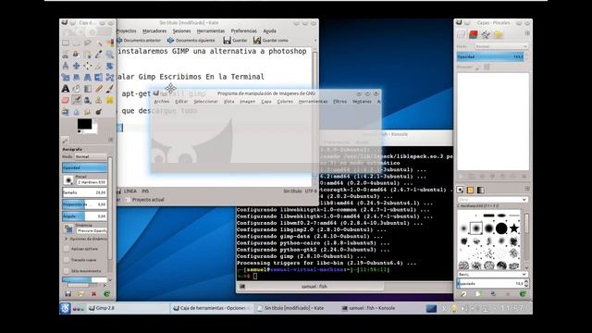The height and width of the screenshot is (333, 592).
Task: Enable the Trazado suave checkbox
Action: (x=67, y=260)
